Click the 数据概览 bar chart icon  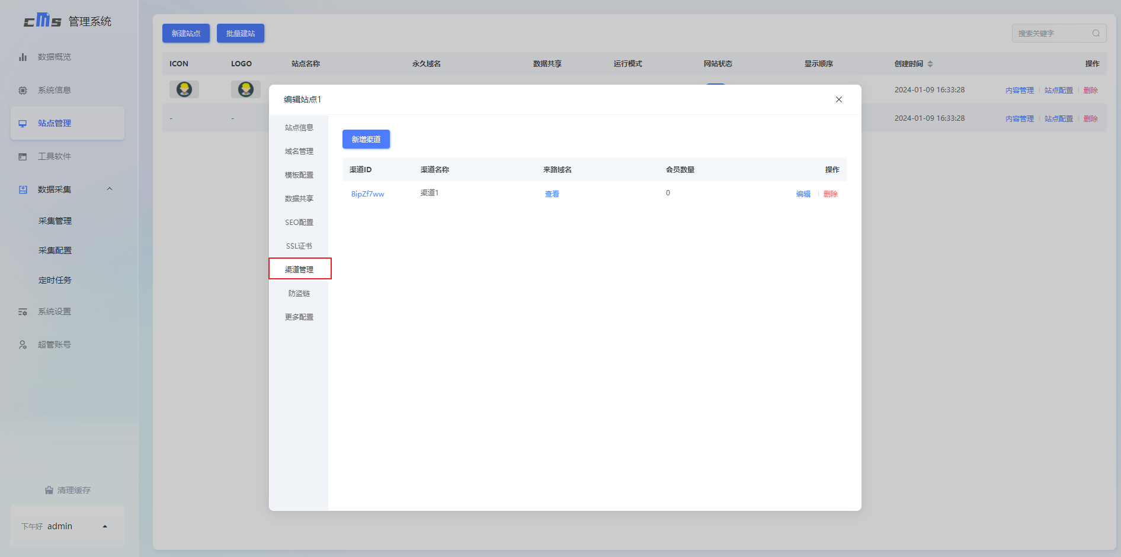[x=23, y=57]
